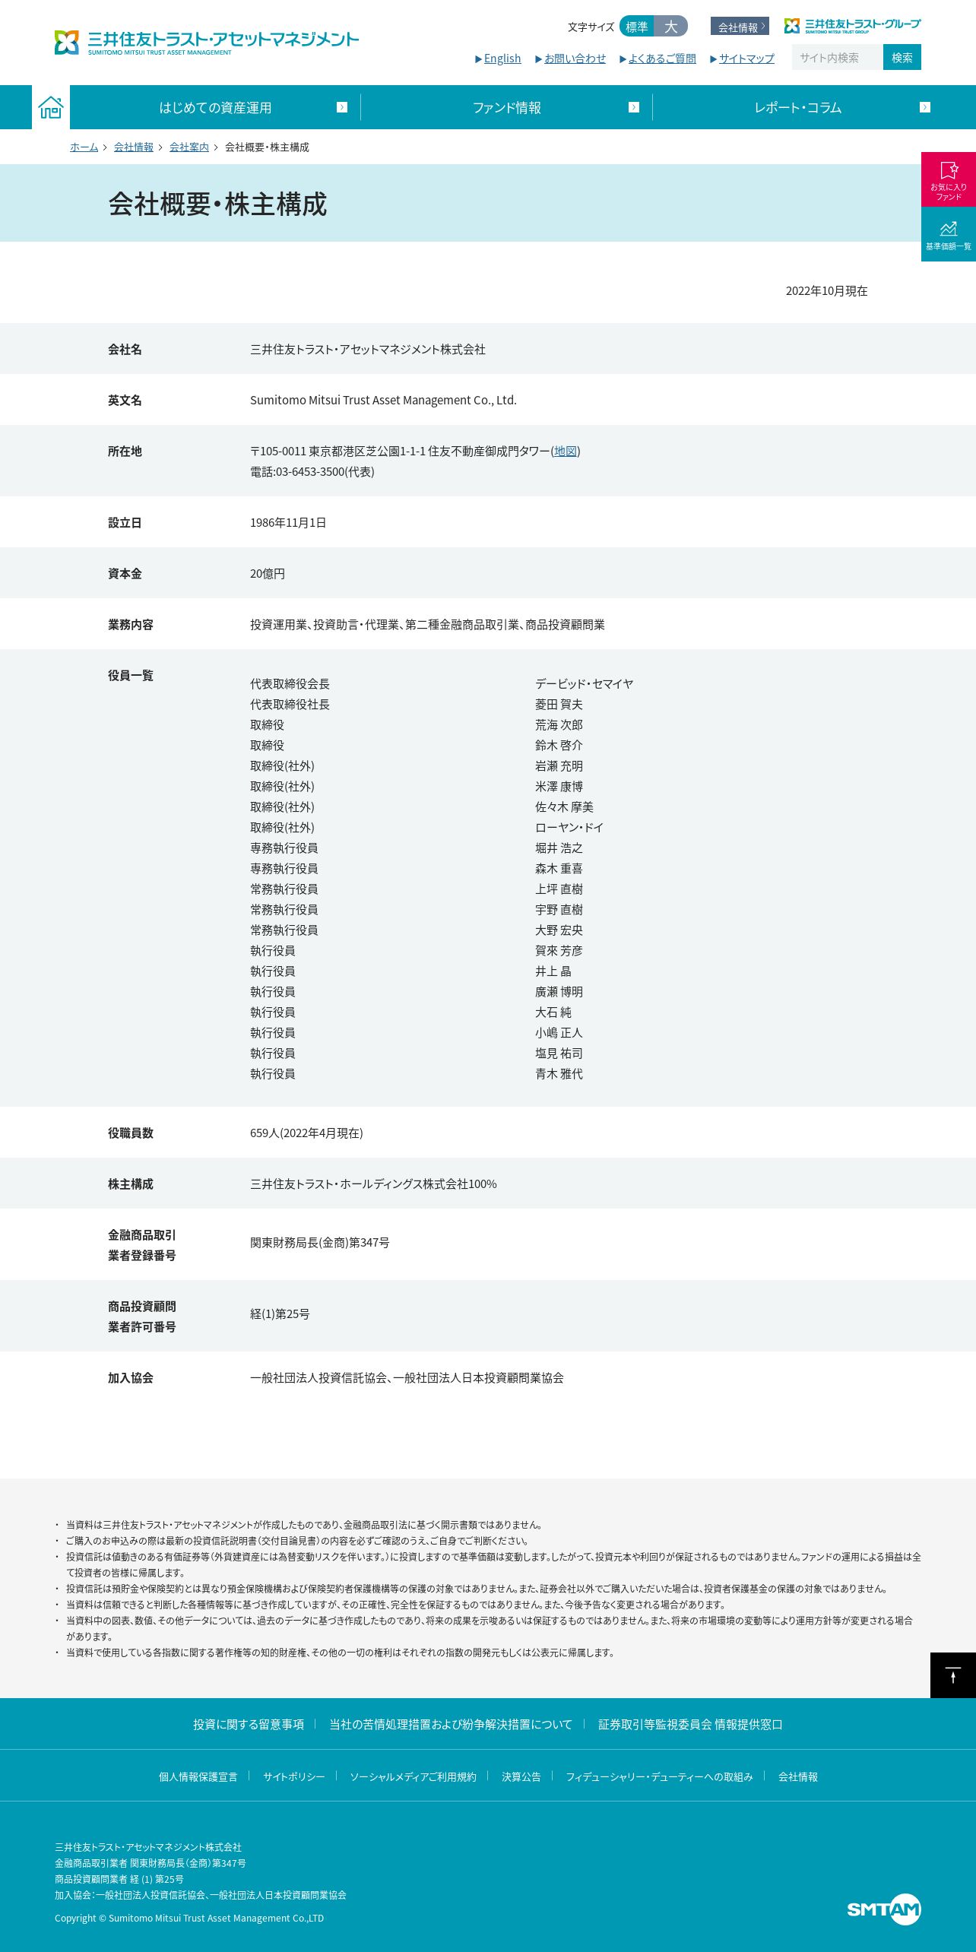Click the Sumitomo Mitsui Trust Asset Management logo
The width and height of the screenshot is (976, 1952).
(206, 43)
